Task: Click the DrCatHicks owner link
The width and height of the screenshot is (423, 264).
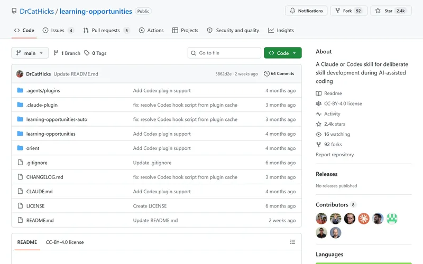Action: tap(36, 11)
